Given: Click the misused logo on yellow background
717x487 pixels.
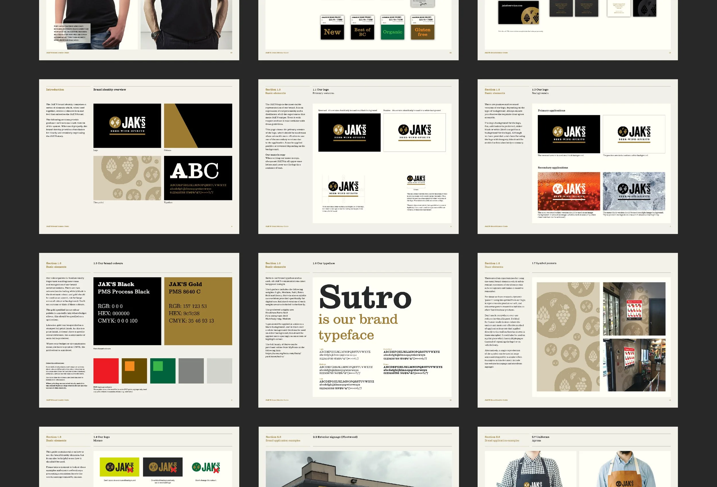Looking at the screenshot, I should point(119,467).
